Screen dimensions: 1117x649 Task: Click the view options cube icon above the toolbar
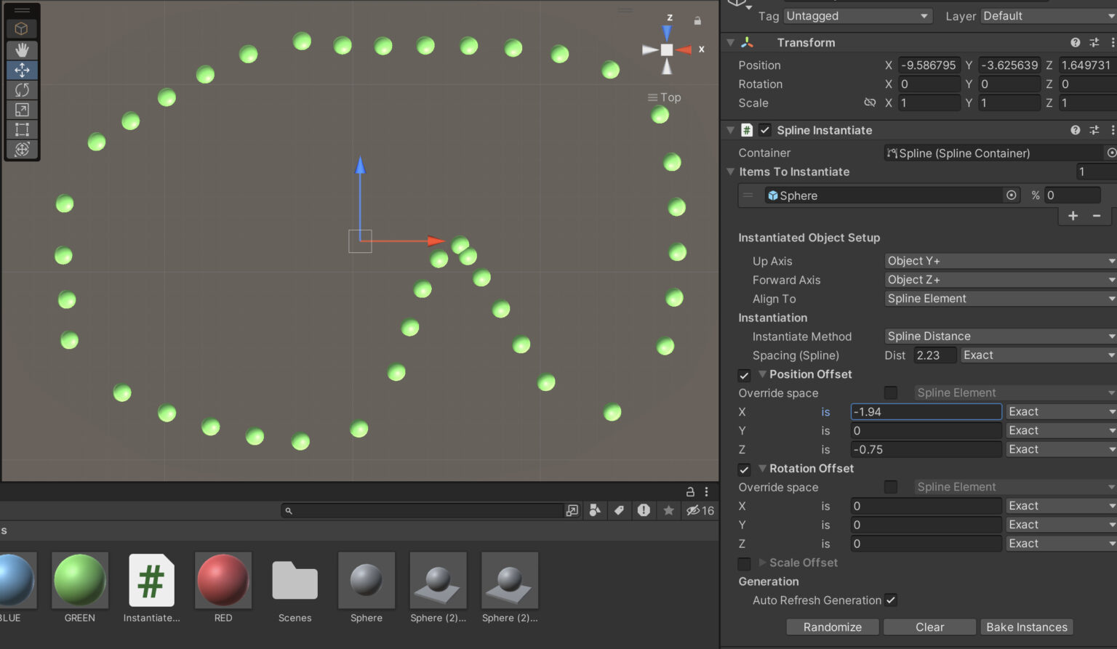pos(22,29)
